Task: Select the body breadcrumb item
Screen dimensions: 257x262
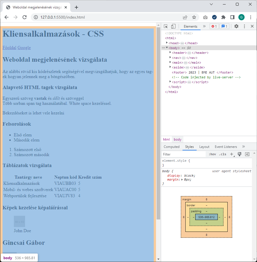Action: click(177, 139)
